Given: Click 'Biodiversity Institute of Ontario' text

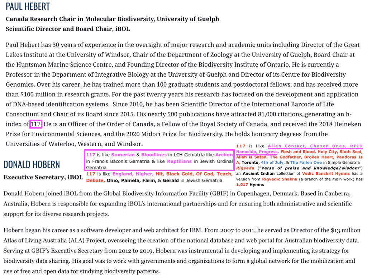Looking at the screenshot, I should pyautogui.click(x=244, y=64).
